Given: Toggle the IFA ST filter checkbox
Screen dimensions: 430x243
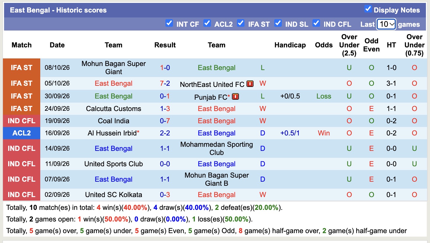Looking at the screenshot, I should 241,23.
